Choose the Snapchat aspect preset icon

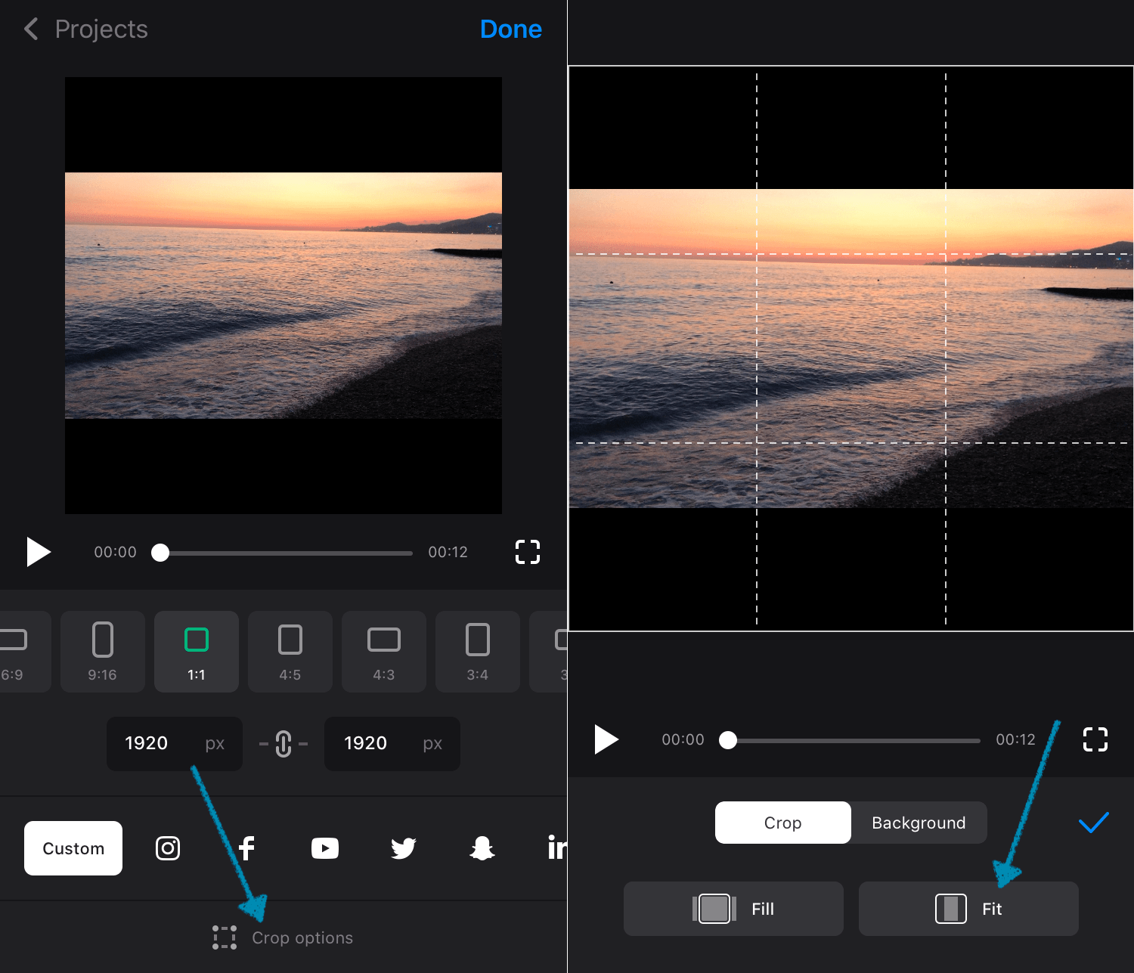tap(482, 848)
